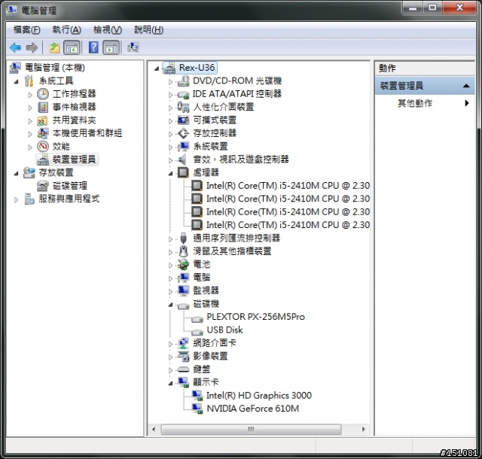Click the Up one level folder icon
The height and width of the screenshot is (459, 482).
[x=54, y=47]
